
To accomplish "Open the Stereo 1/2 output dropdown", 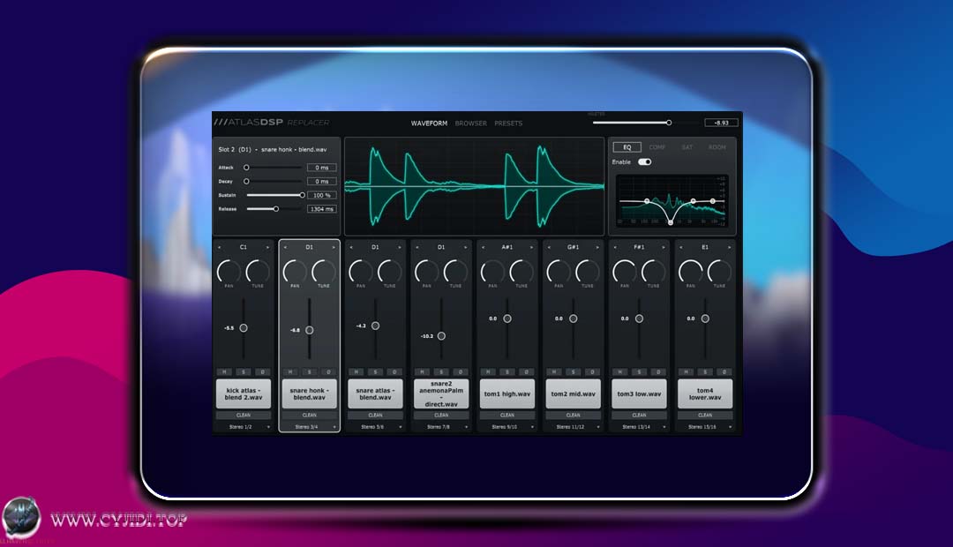I will (x=244, y=427).
